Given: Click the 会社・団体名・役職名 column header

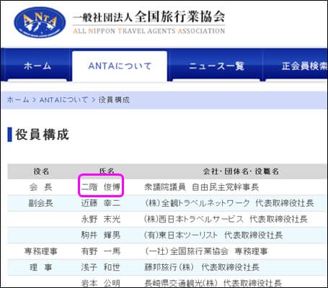Looking at the screenshot, I should point(241,171).
